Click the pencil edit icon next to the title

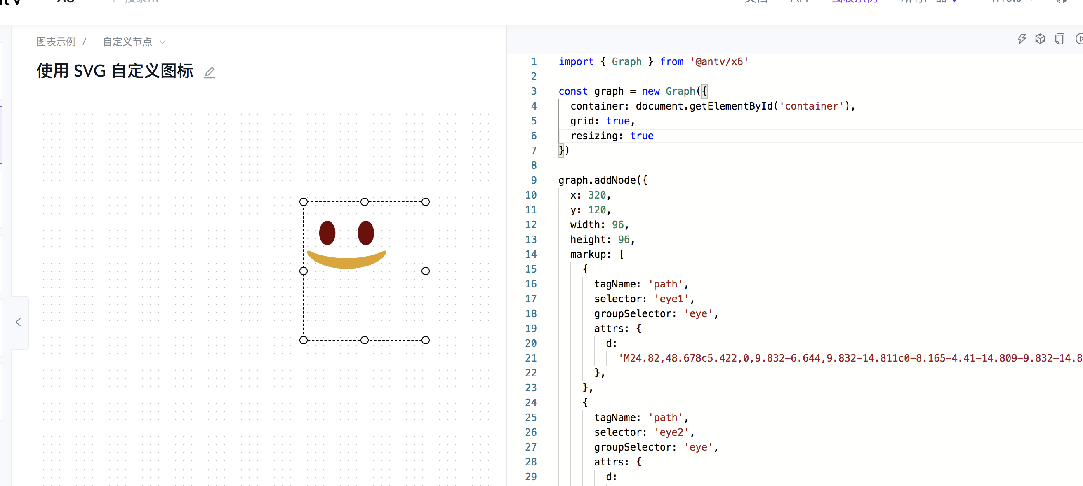point(210,72)
